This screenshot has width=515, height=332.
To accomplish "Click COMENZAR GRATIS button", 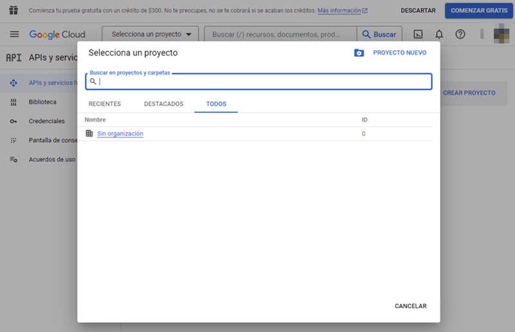I will pyautogui.click(x=479, y=10).
